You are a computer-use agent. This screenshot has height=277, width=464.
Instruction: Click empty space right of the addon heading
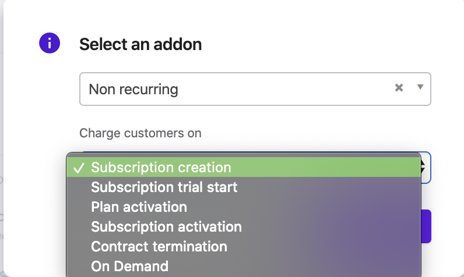(x=321, y=44)
